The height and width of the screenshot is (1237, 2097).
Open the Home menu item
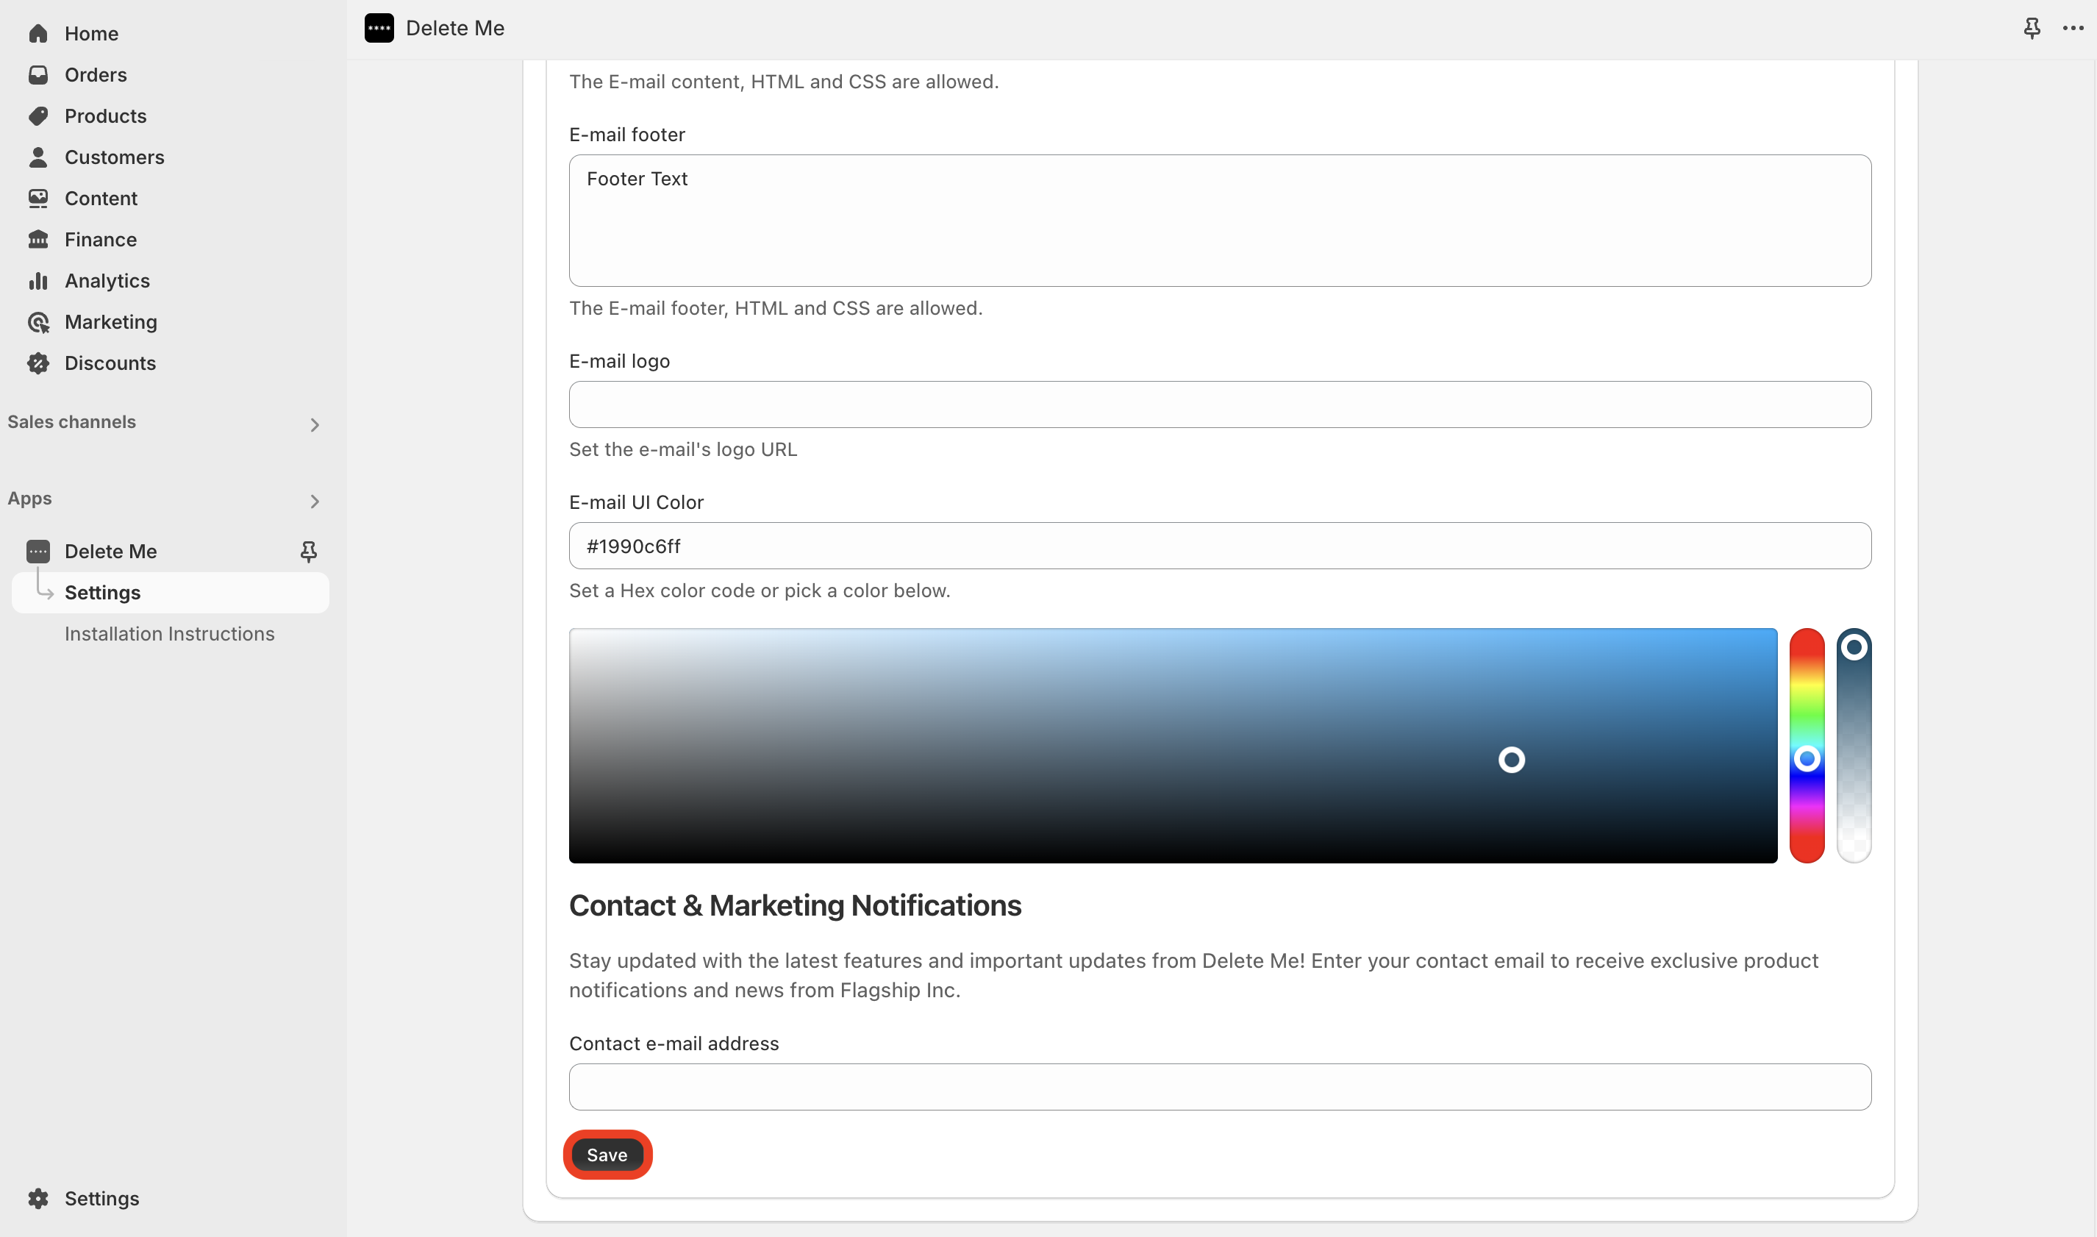[92, 33]
